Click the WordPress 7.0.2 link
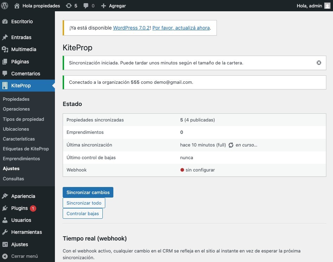The width and height of the screenshot is (333, 262). 131,28
